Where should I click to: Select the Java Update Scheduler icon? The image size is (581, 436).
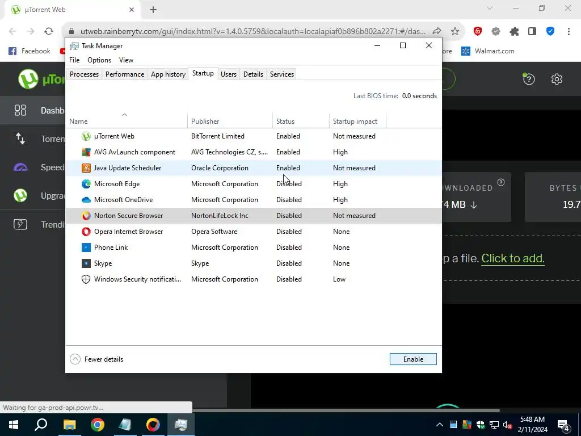[86, 168]
